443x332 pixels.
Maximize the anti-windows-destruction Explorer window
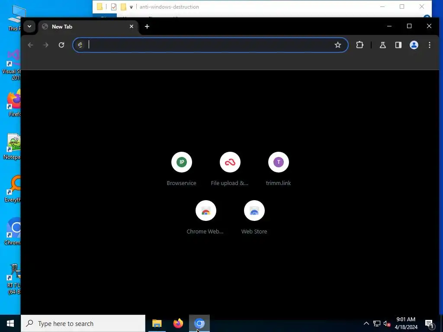(402, 6)
